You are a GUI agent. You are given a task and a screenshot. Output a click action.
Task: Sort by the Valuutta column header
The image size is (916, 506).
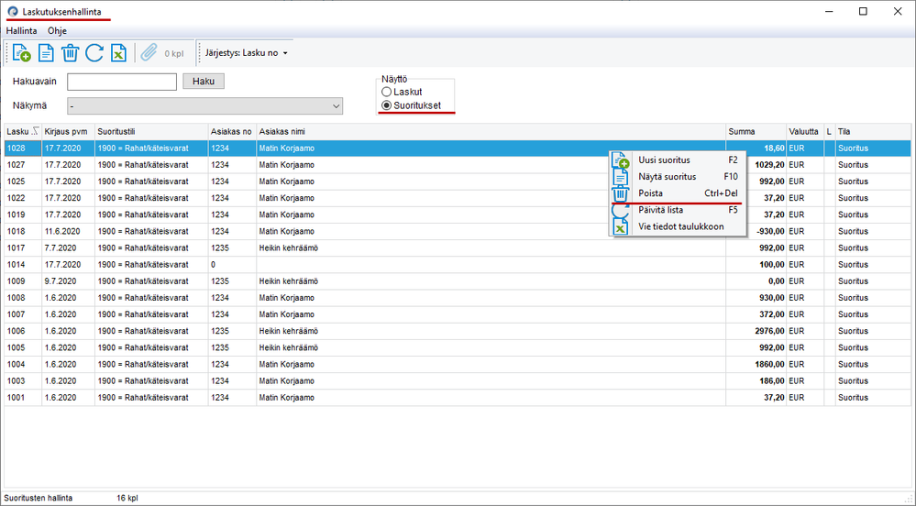[805, 131]
